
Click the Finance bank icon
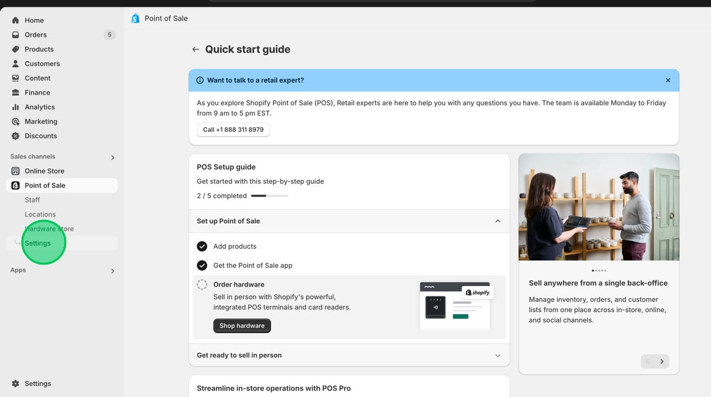pyautogui.click(x=15, y=93)
